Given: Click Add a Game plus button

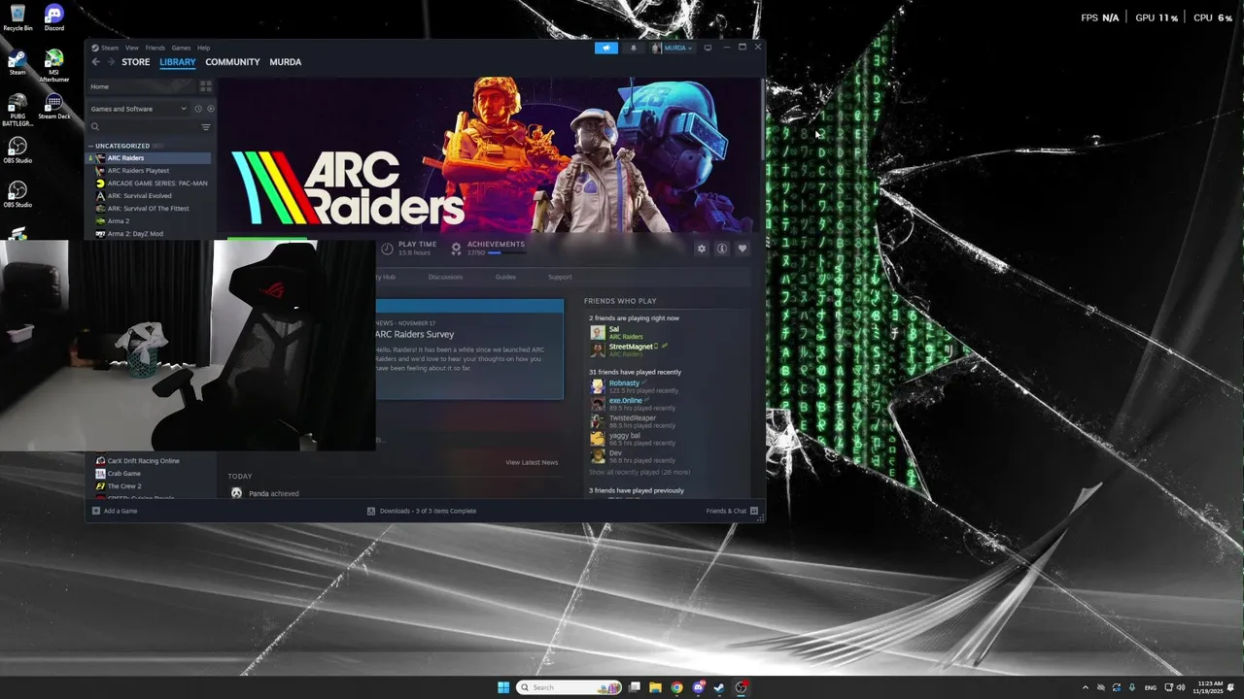Looking at the screenshot, I should point(115,511).
